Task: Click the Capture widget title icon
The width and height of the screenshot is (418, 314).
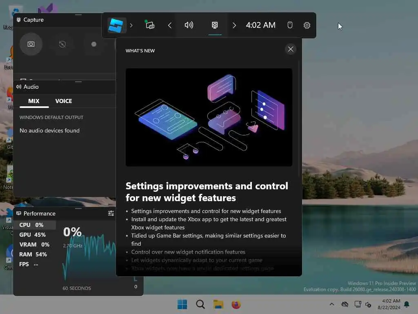Action: (19, 20)
